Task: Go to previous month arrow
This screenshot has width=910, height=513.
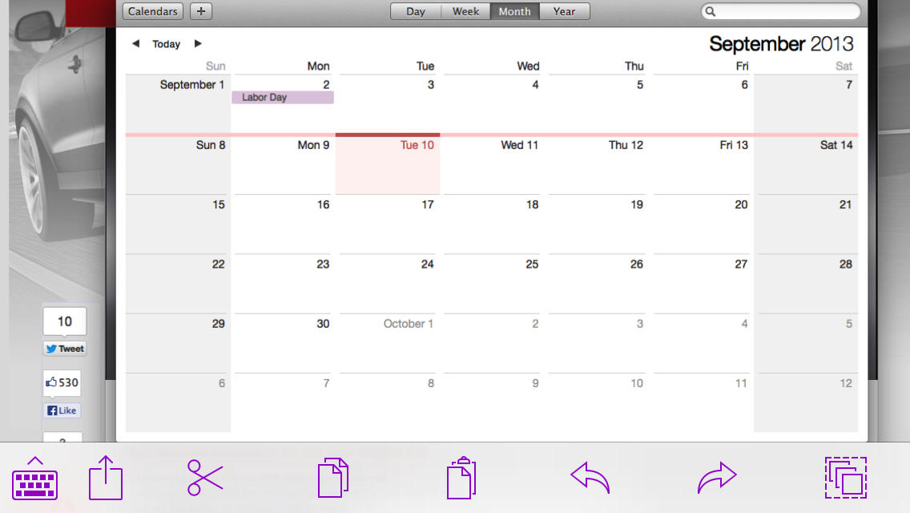Action: (136, 43)
